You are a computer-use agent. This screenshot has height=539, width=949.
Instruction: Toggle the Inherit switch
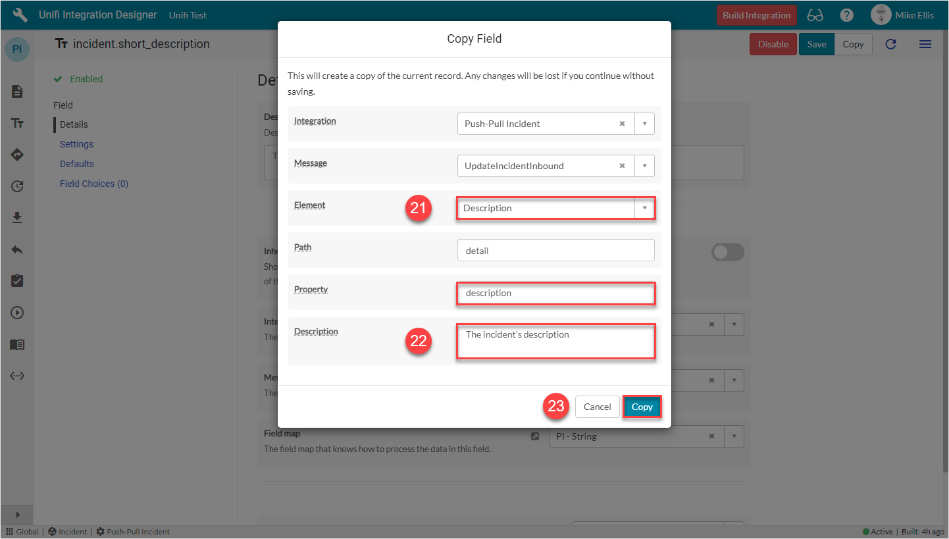(x=727, y=252)
